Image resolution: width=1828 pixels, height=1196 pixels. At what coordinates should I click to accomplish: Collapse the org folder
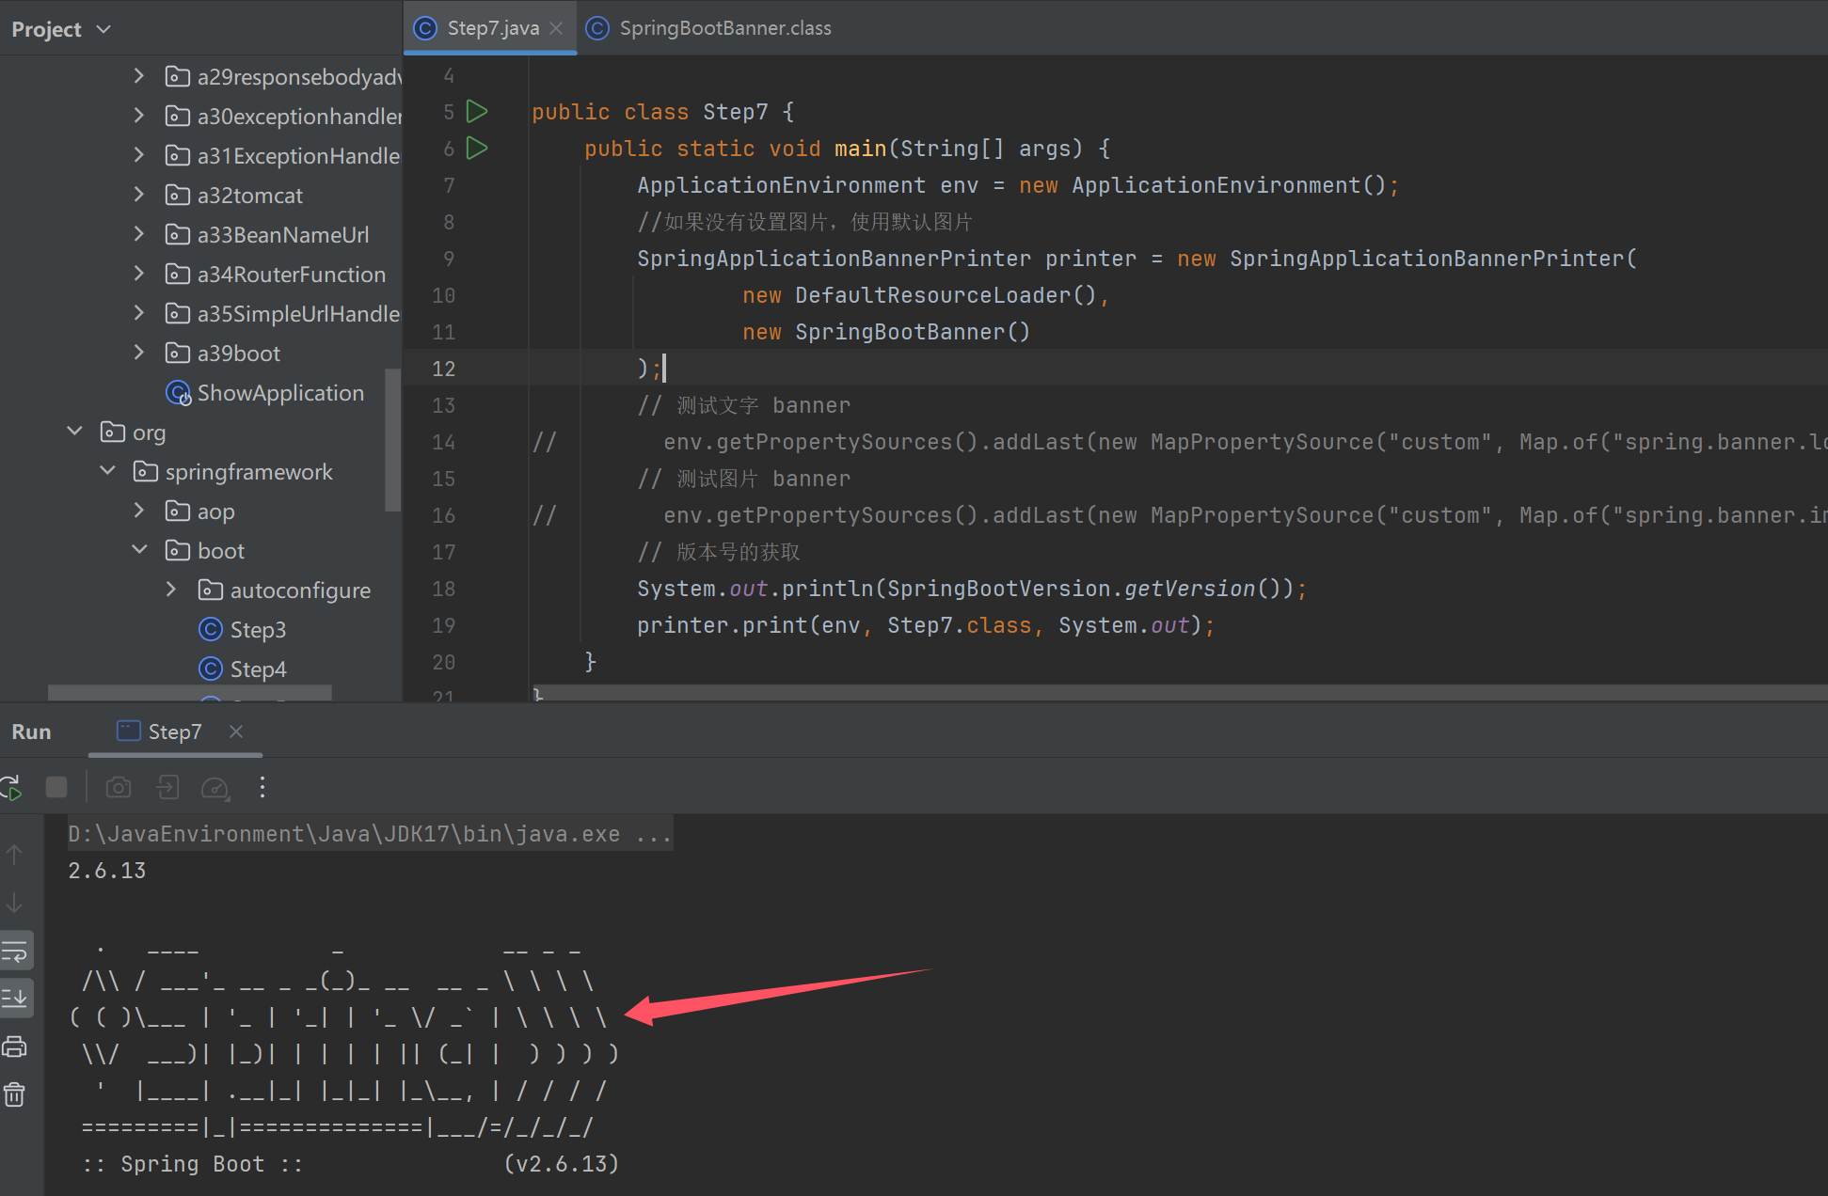coord(74,431)
